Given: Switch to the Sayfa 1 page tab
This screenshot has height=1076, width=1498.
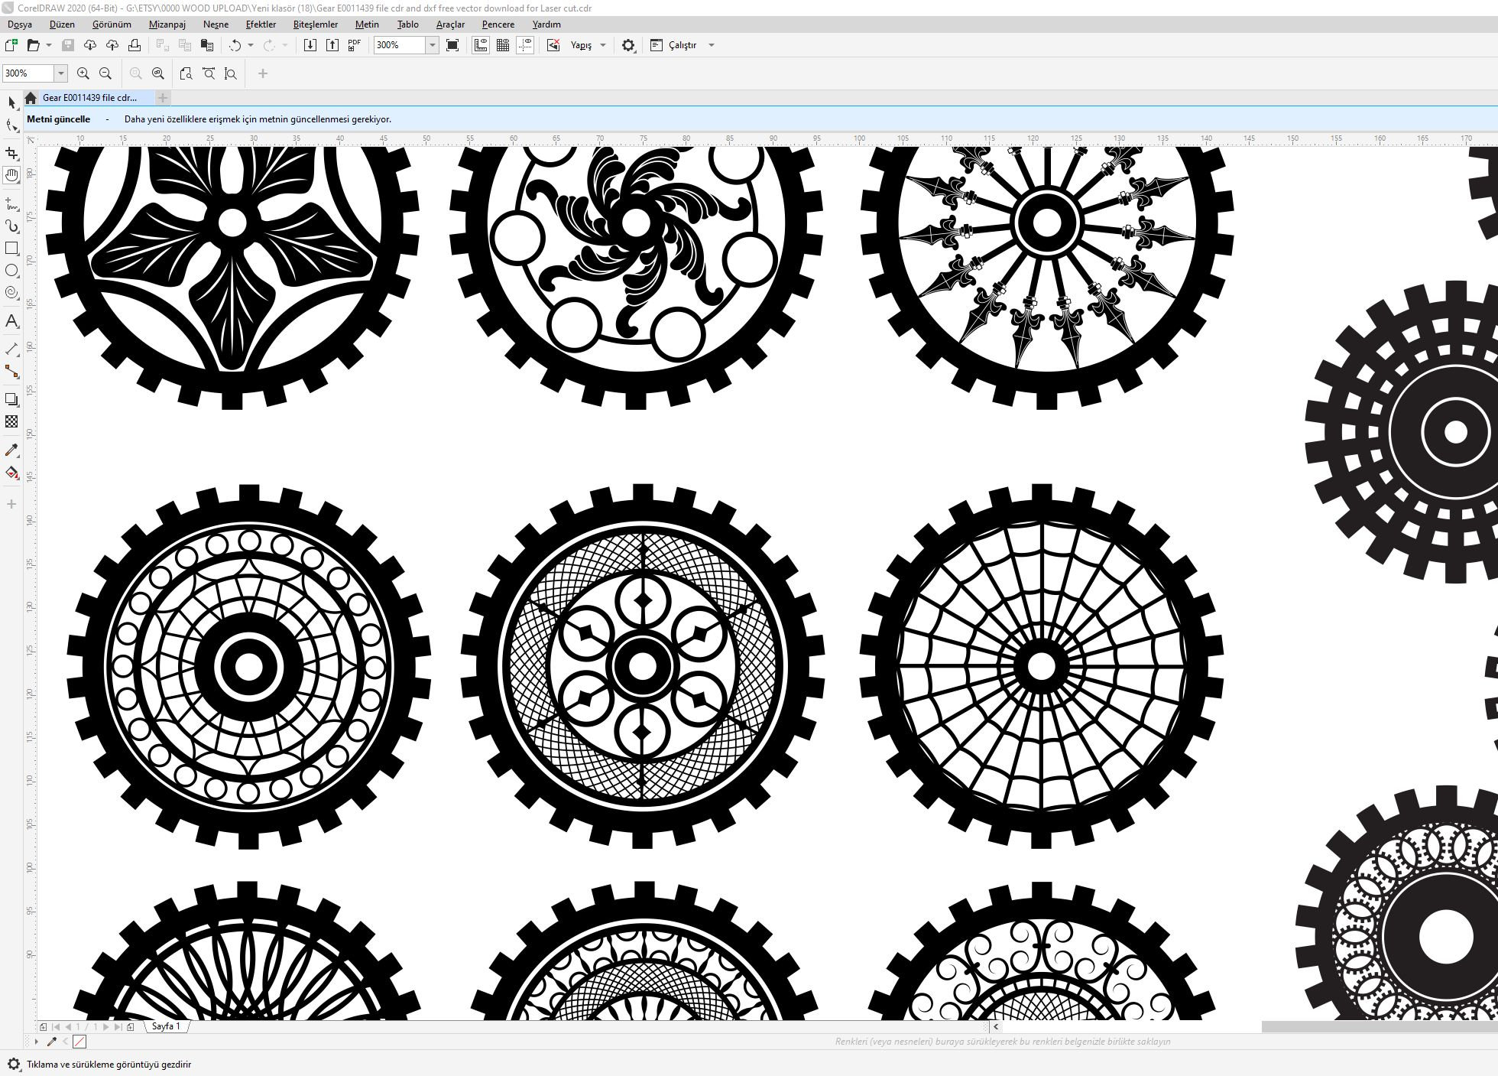Looking at the screenshot, I should pos(165,1026).
